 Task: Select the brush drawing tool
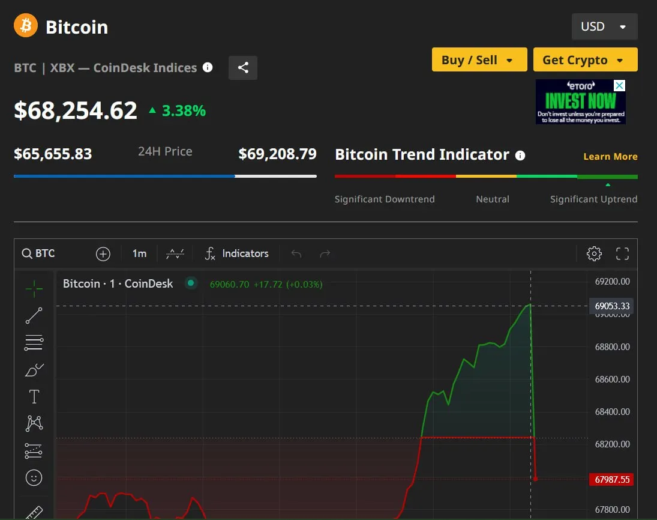point(34,370)
